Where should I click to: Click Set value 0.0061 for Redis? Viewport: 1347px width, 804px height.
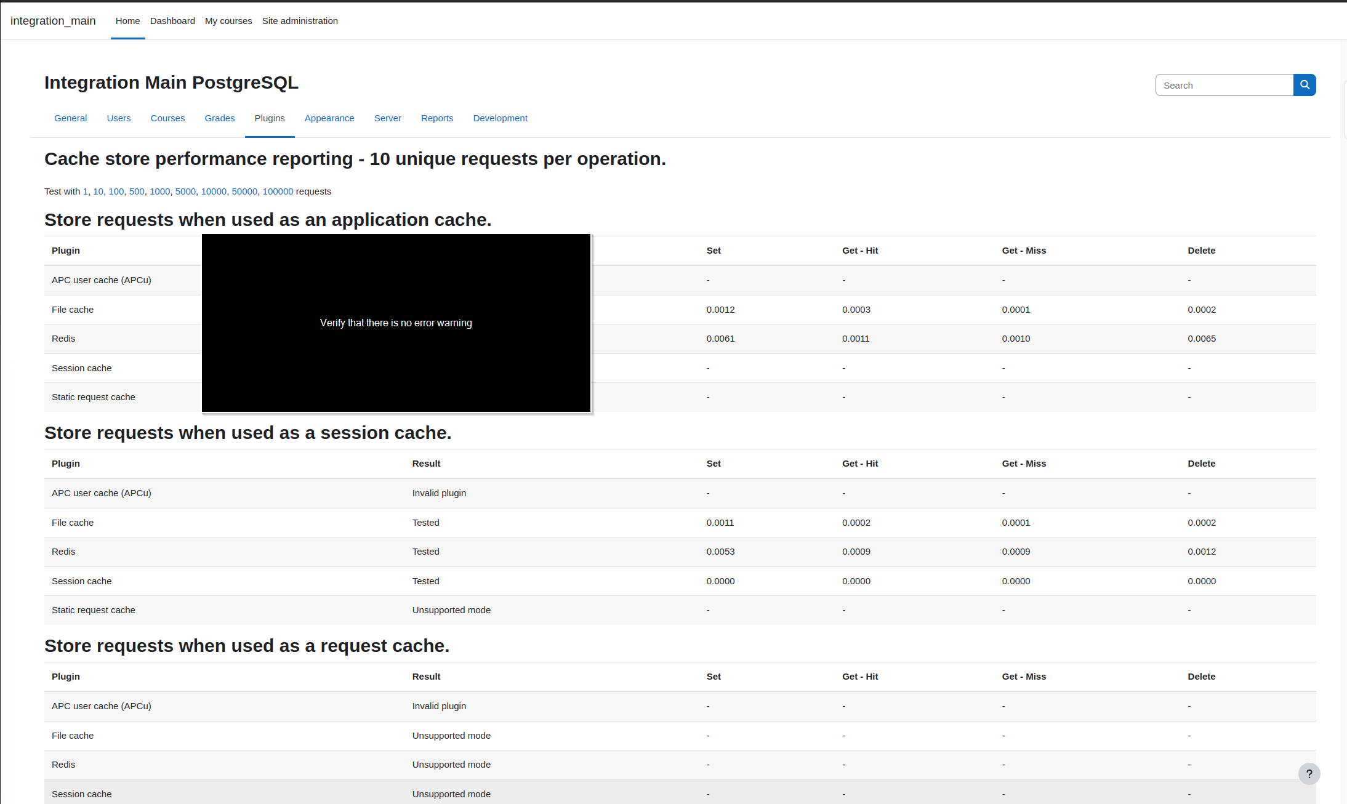721,339
